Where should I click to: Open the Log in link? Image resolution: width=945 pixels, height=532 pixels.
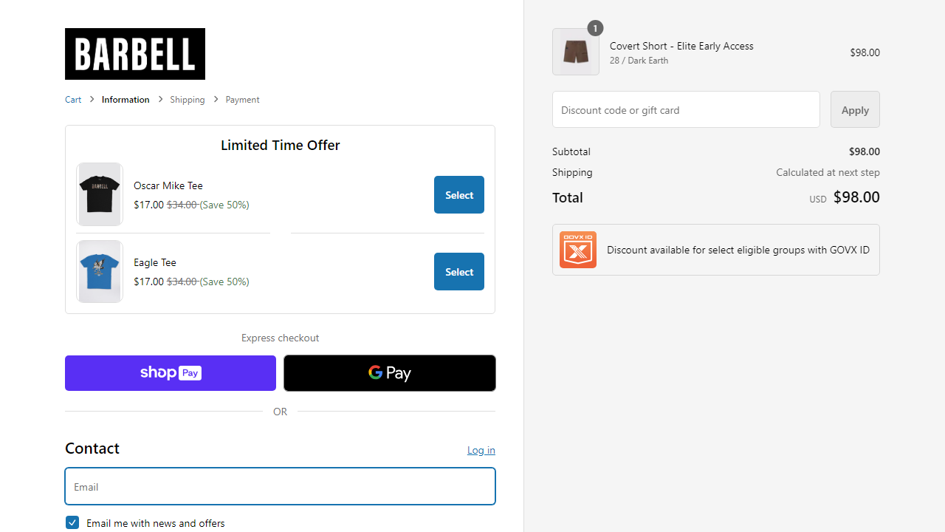481,450
